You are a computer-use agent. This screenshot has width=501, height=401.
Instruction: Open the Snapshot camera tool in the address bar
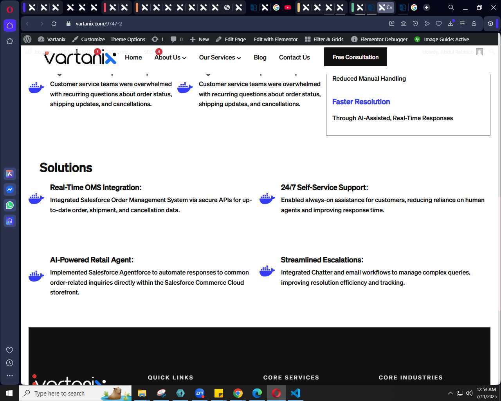pos(404,23)
